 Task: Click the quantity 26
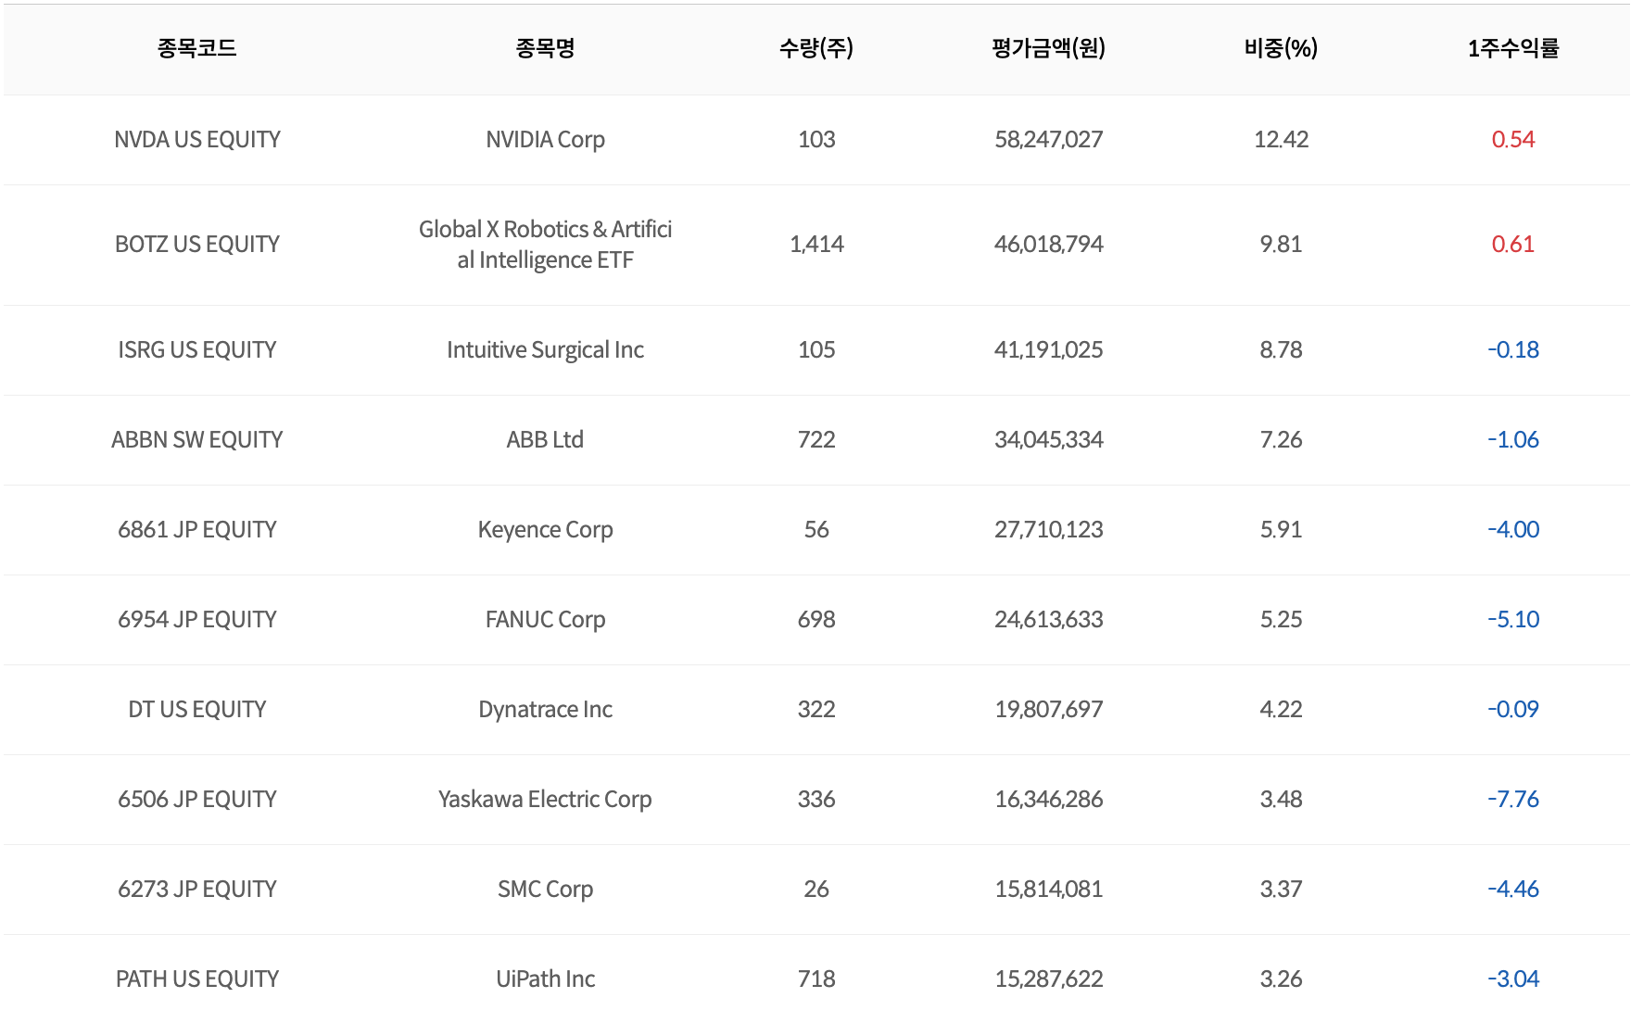coord(816,889)
